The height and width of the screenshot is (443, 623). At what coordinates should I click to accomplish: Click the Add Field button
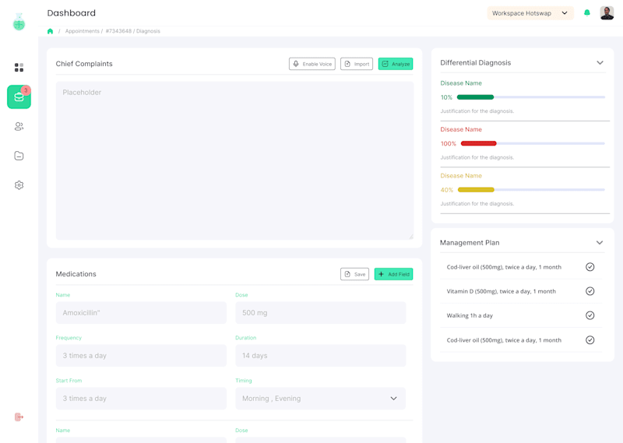tap(393, 274)
